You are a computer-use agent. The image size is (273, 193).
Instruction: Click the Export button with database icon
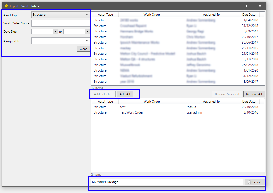coord(254,182)
